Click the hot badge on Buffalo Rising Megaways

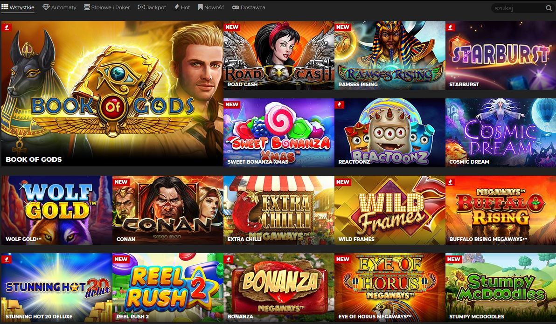pos(450,182)
